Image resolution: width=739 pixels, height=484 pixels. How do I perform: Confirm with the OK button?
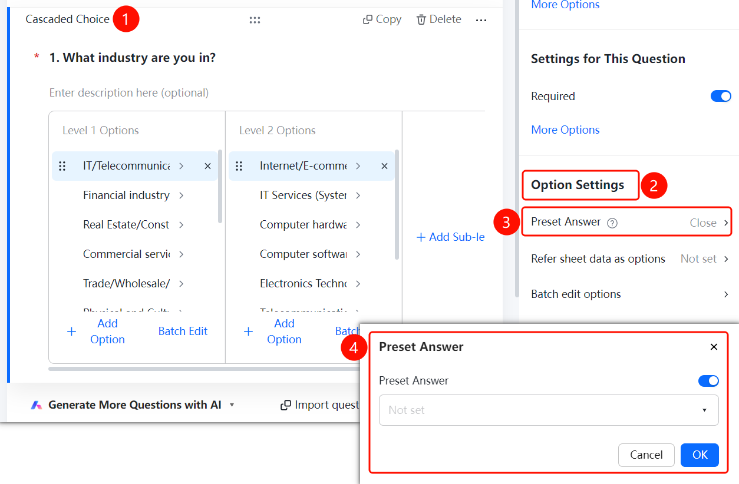[x=700, y=455]
